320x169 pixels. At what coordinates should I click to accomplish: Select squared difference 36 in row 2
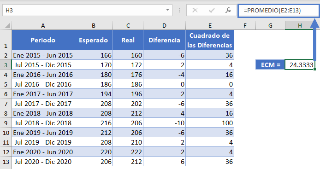[210, 55]
